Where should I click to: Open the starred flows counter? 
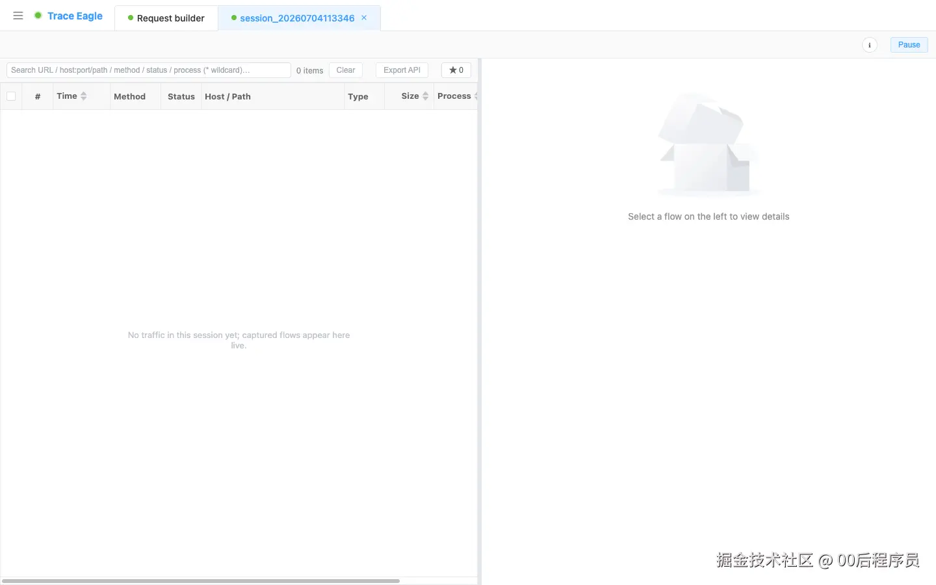pos(456,70)
